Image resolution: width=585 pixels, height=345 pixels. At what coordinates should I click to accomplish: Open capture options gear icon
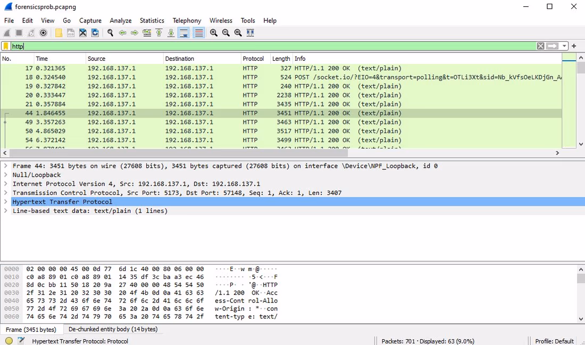43,33
